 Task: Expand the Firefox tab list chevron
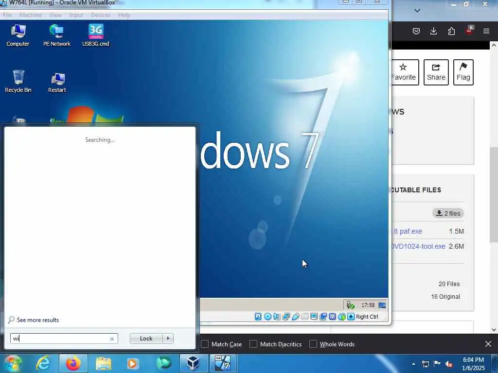coord(417,11)
